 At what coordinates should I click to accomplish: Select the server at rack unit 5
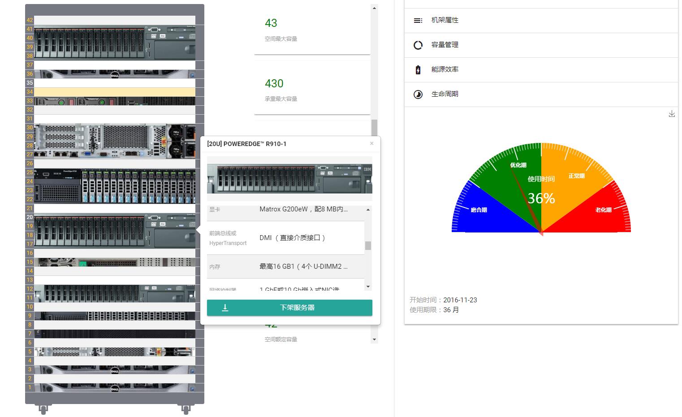115,352
